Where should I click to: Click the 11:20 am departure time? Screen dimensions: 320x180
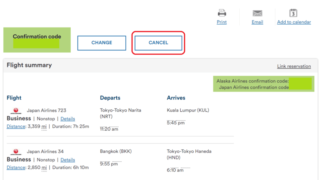click(109, 129)
